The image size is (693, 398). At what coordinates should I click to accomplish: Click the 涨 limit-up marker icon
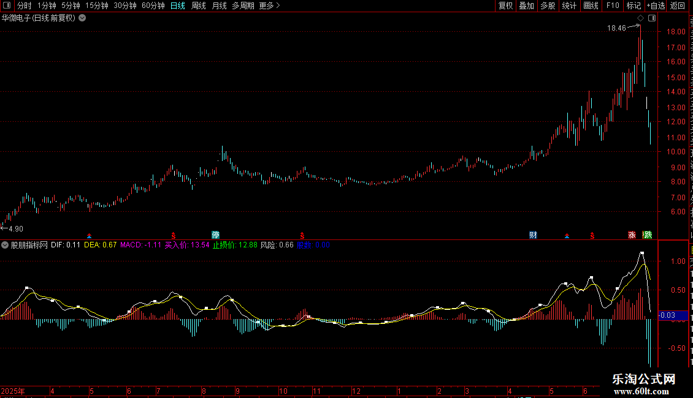[632, 235]
